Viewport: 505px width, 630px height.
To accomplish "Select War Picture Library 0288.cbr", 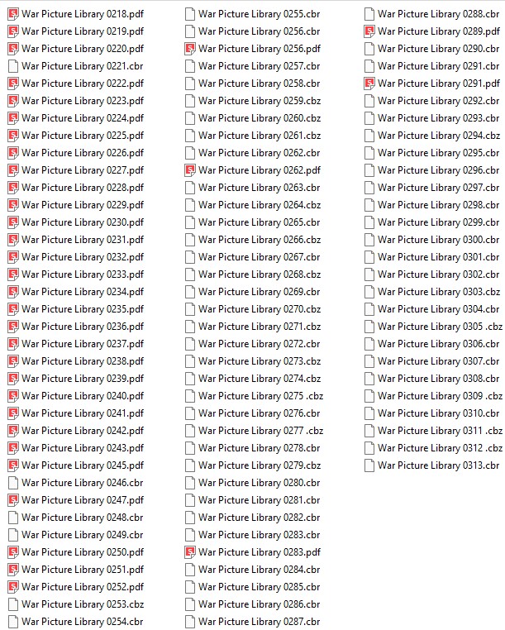I will 438,14.
